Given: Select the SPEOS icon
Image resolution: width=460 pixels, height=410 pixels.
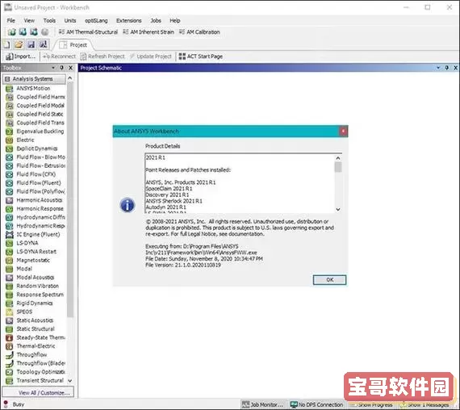Looking at the screenshot, I should (10, 312).
